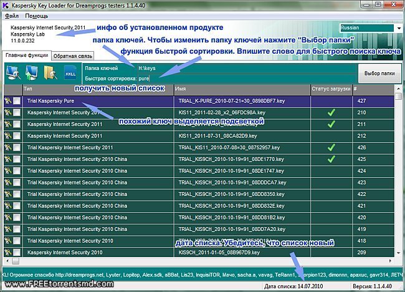
Task: Click the Быстрая сортировка input field
Action: click(247, 79)
